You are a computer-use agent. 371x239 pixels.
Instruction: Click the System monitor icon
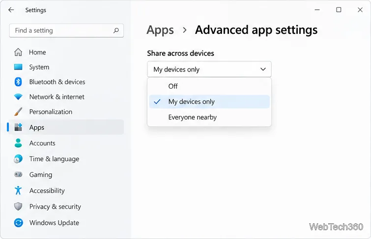pos(18,67)
